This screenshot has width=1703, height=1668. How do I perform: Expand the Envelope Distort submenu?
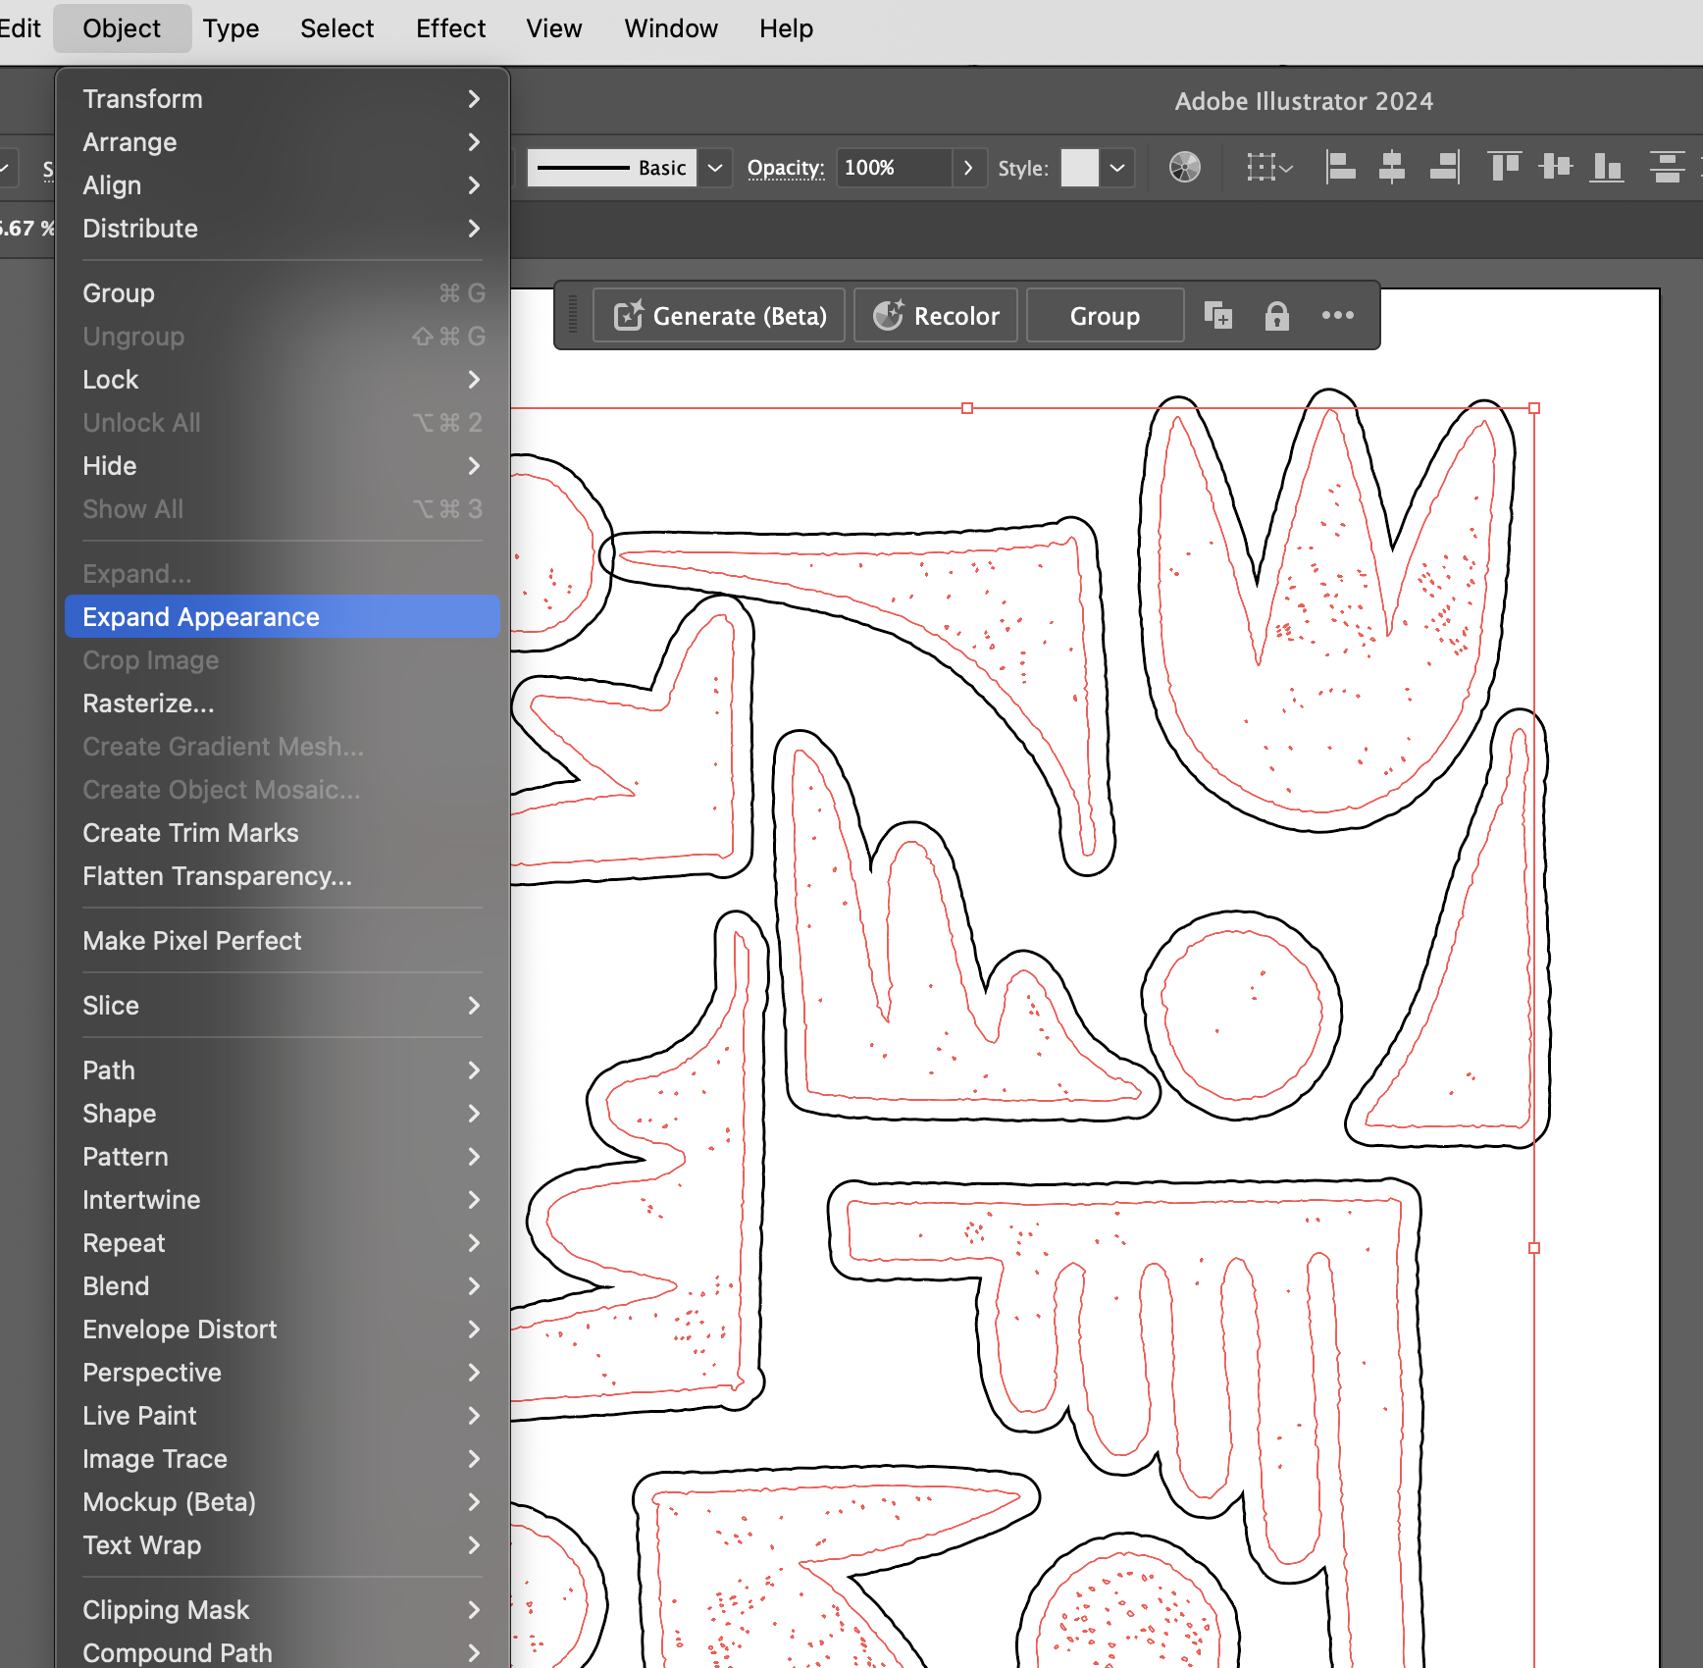pyautogui.click(x=283, y=1329)
